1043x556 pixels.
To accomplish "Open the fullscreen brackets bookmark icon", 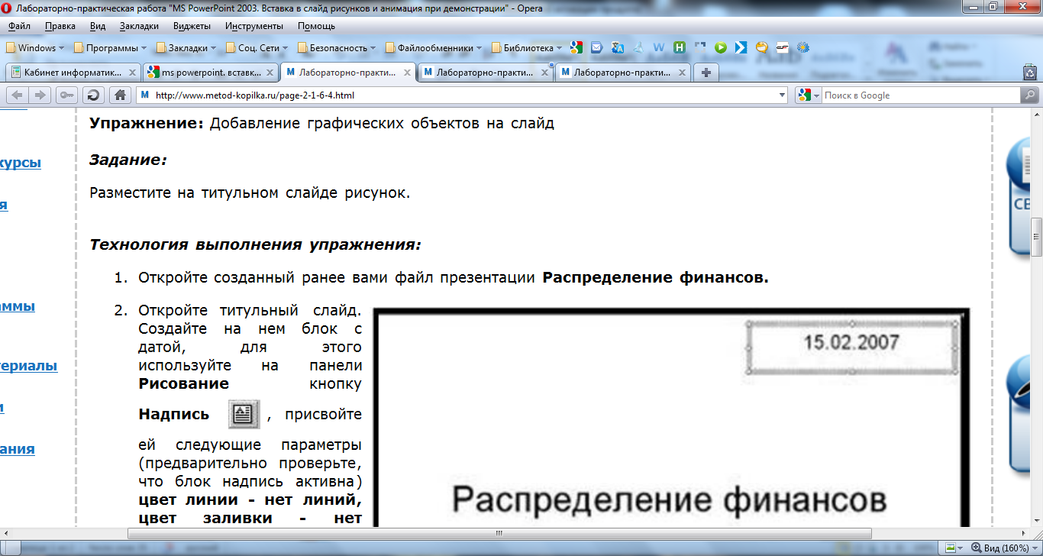I will click(x=699, y=47).
